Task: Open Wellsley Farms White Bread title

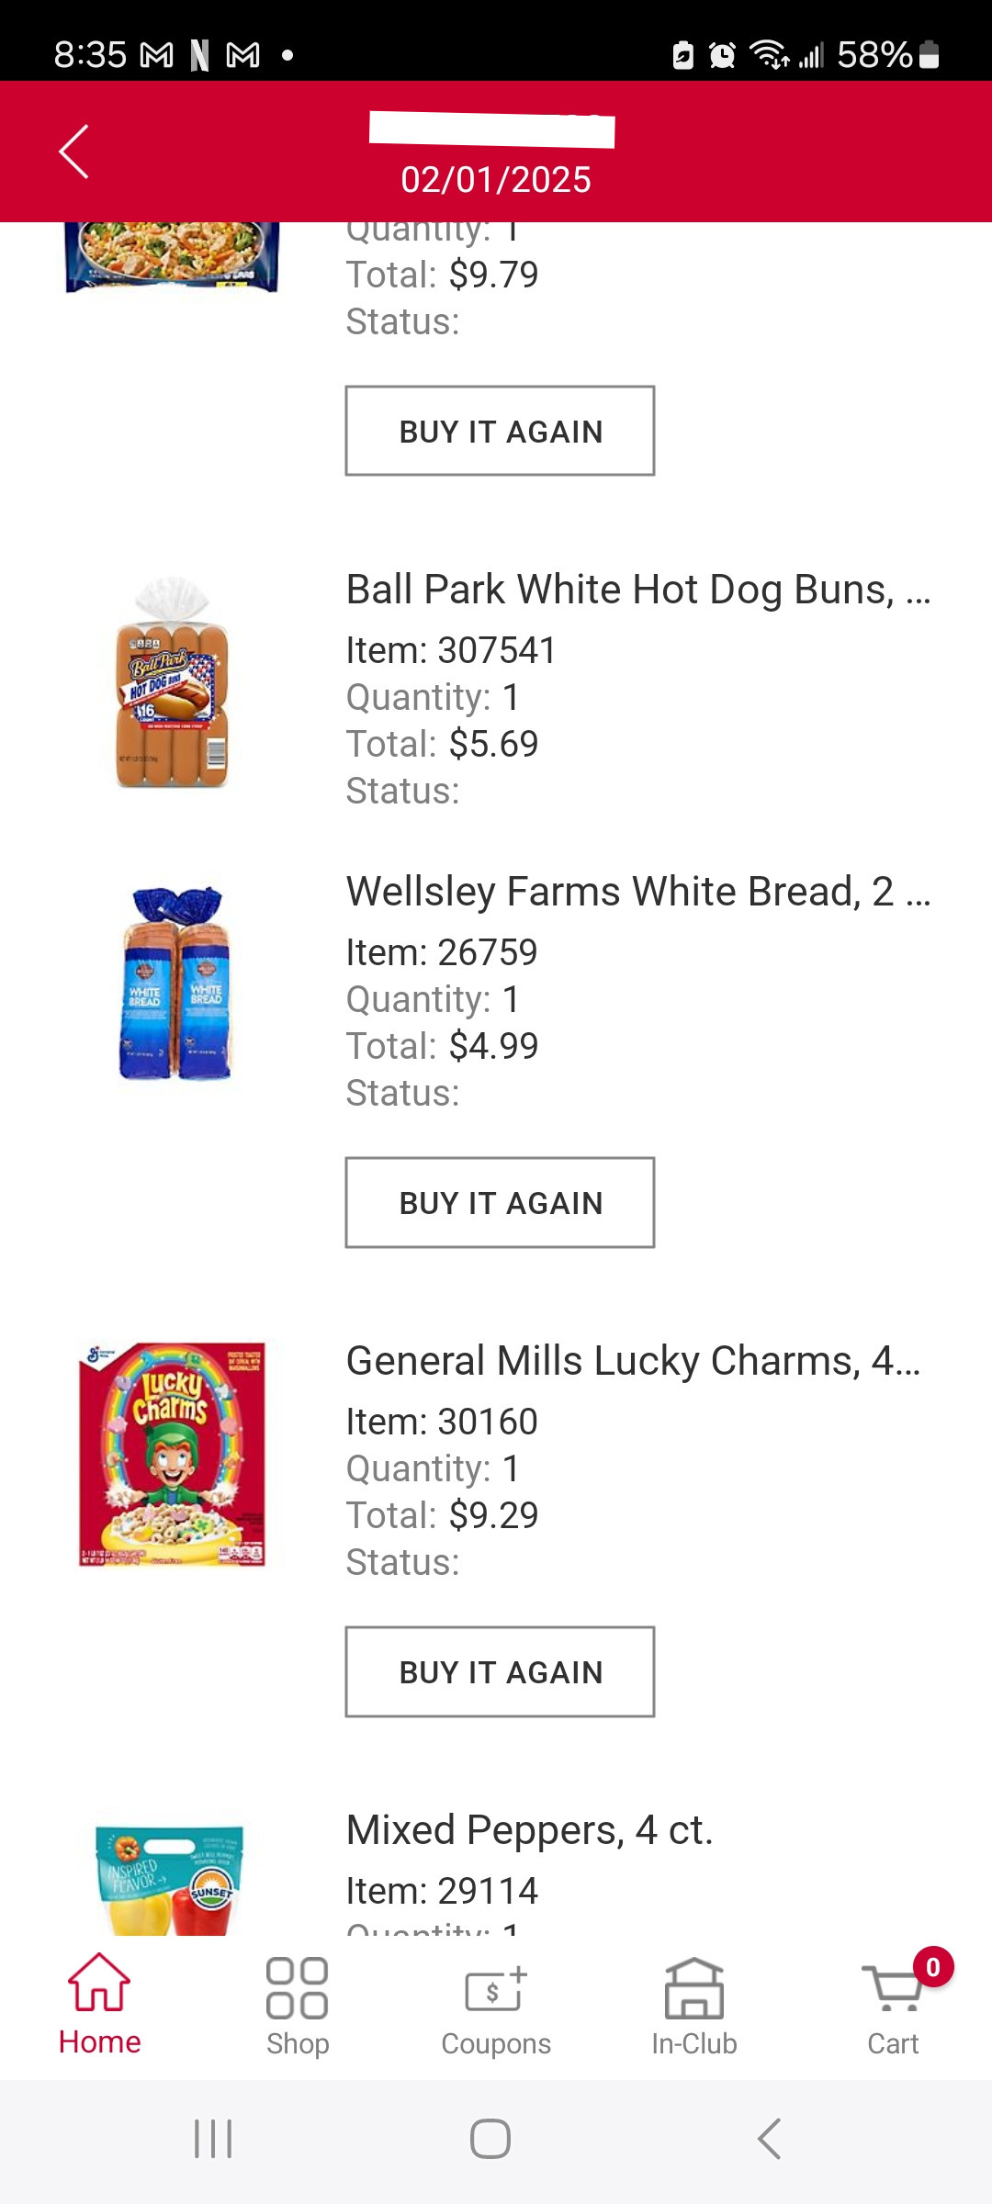Action: [637, 892]
